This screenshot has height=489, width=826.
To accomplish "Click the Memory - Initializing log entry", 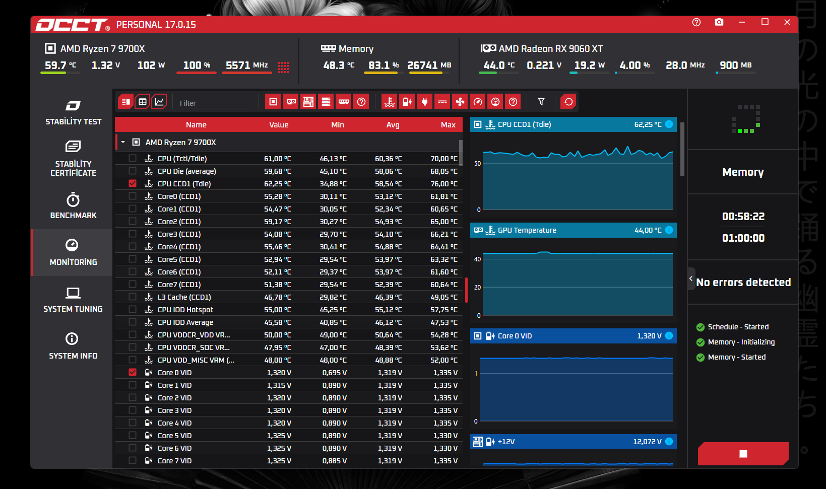I will (x=741, y=342).
